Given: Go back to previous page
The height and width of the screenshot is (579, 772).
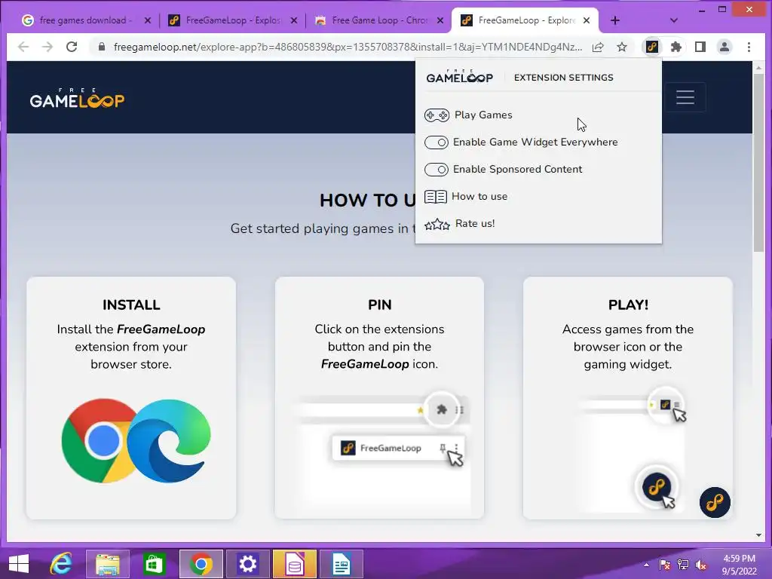Looking at the screenshot, I should [x=23, y=47].
